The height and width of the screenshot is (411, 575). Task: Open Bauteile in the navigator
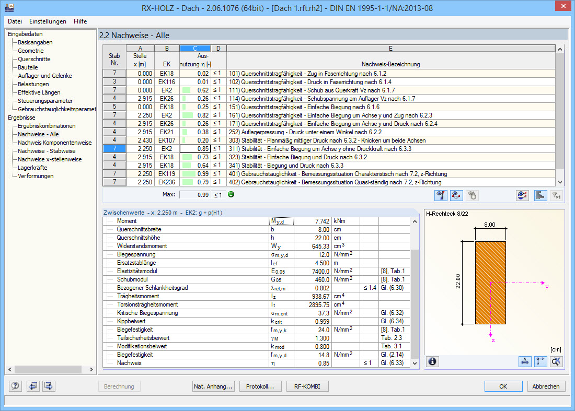[28, 68]
